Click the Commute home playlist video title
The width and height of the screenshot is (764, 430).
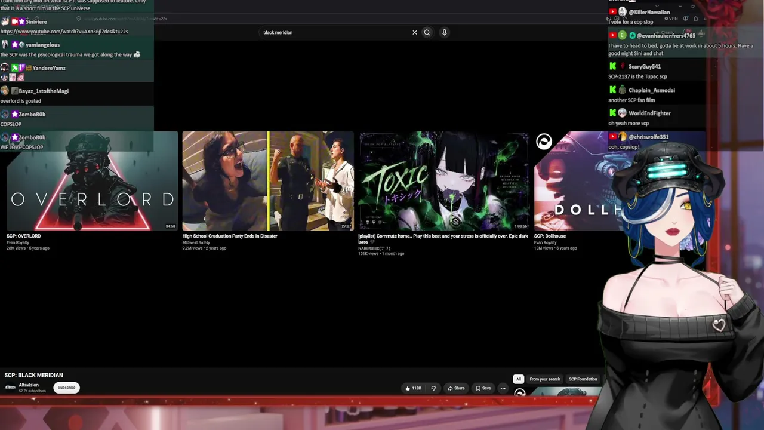pyautogui.click(x=443, y=239)
